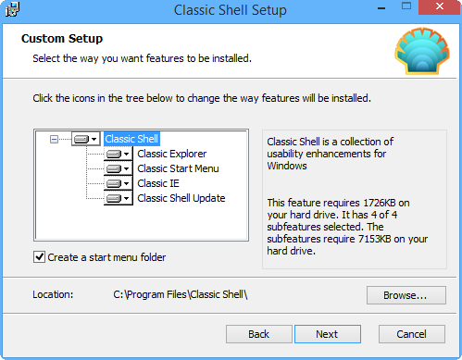462x360 pixels.
Task: Select the Classic IE tree item
Action: point(158,183)
